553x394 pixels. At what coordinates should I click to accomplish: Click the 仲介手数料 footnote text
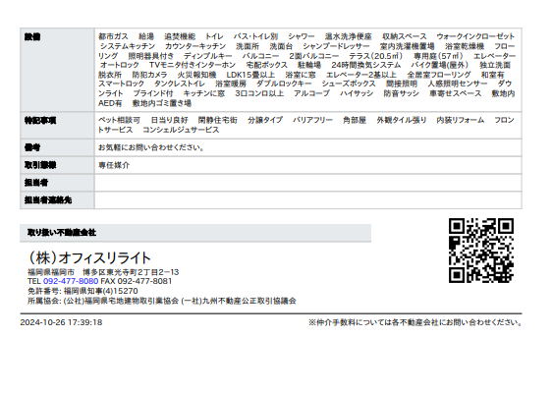pyautogui.click(x=415, y=322)
